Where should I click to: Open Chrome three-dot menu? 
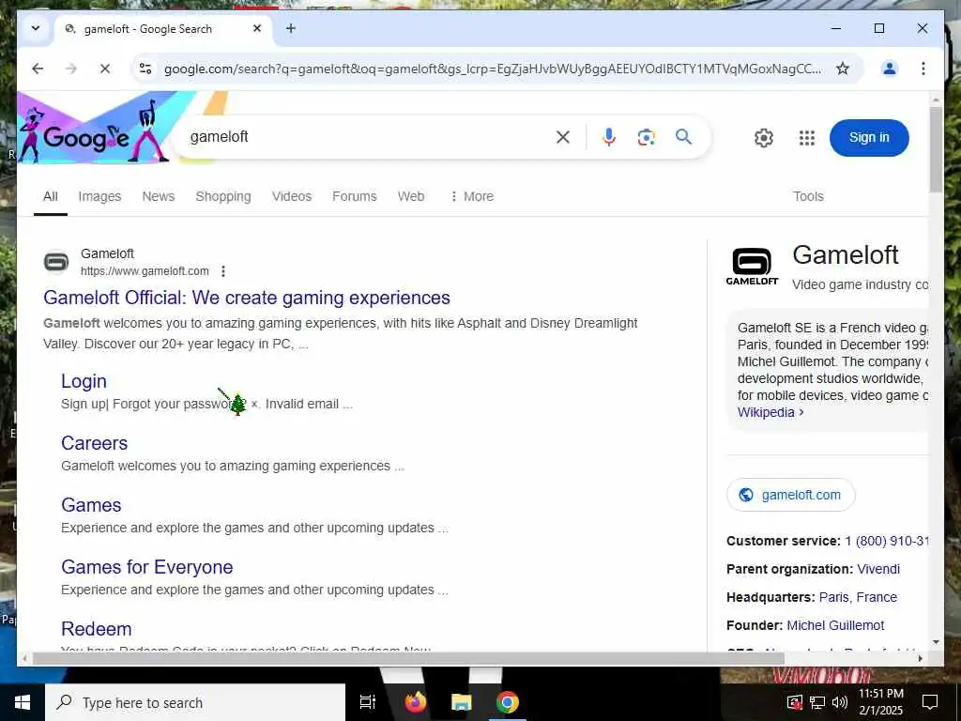pos(923,68)
